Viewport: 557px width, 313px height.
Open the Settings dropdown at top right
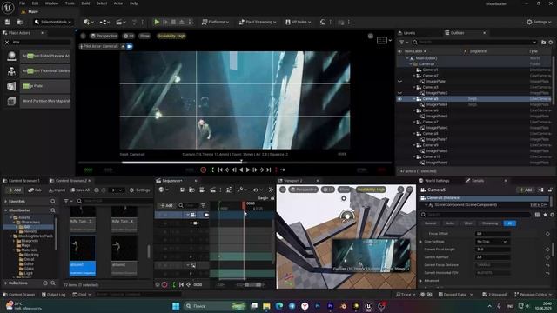coord(539,22)
